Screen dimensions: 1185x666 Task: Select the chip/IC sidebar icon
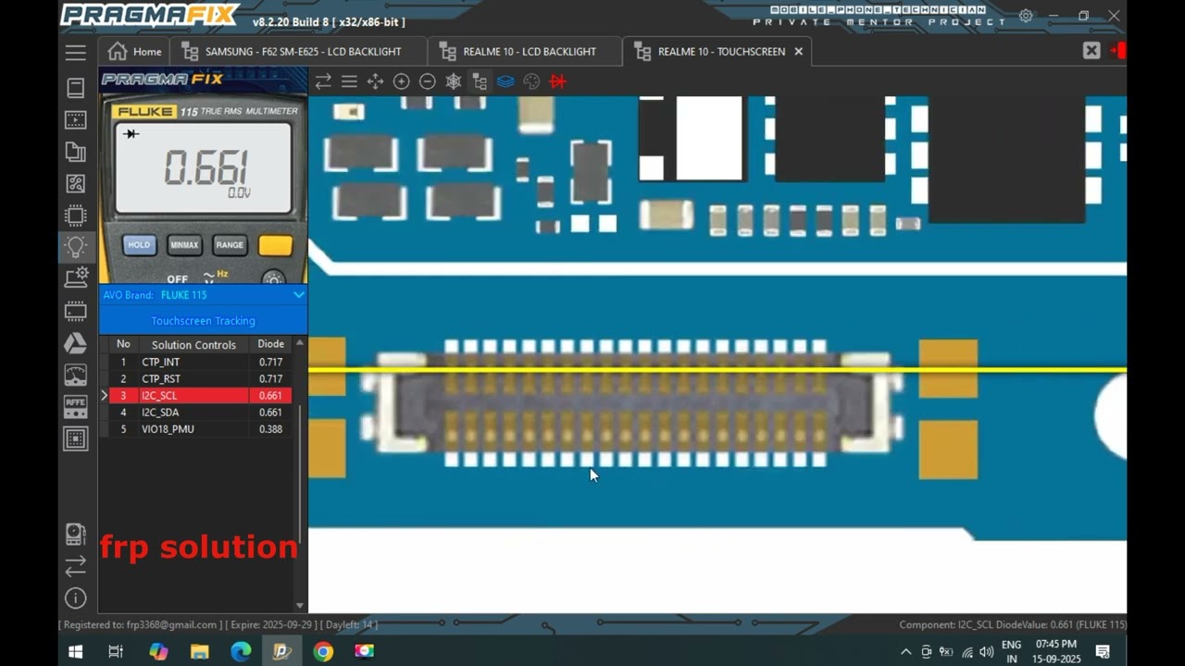tap(76, 216)
